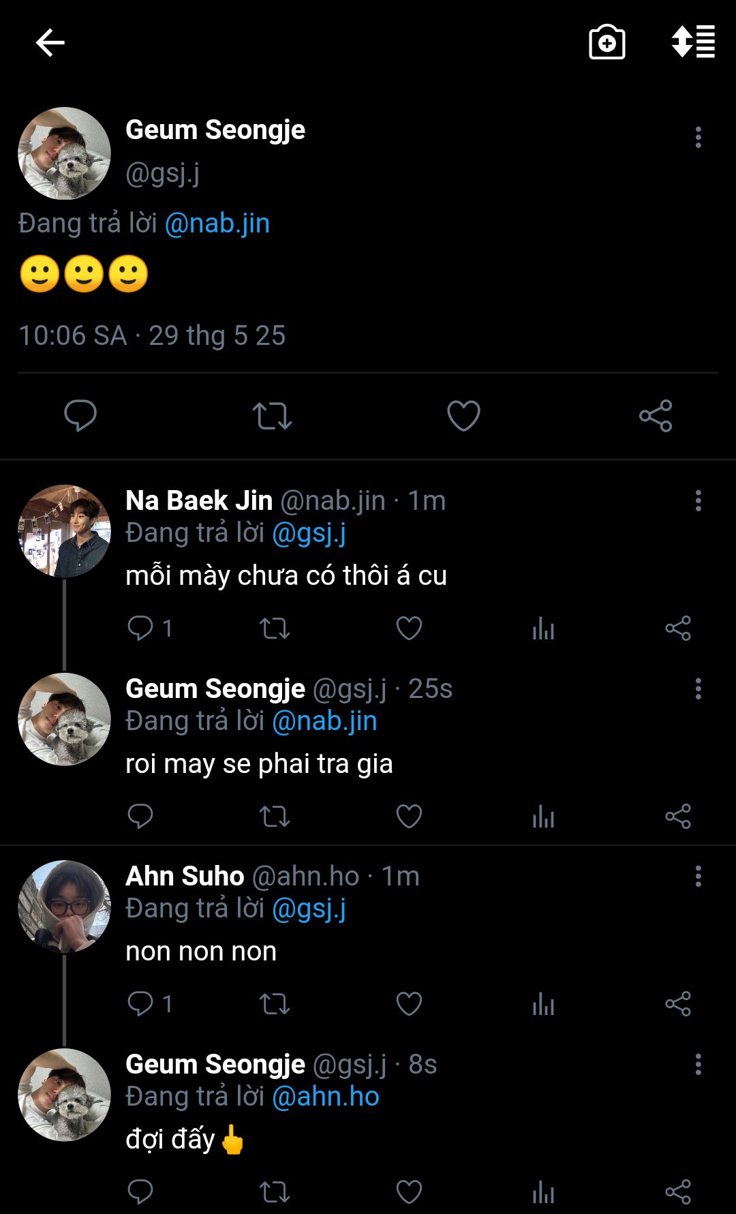
Task: Reply to the "đợi đấy" tweet
Action: click(x=140, y=1192)
